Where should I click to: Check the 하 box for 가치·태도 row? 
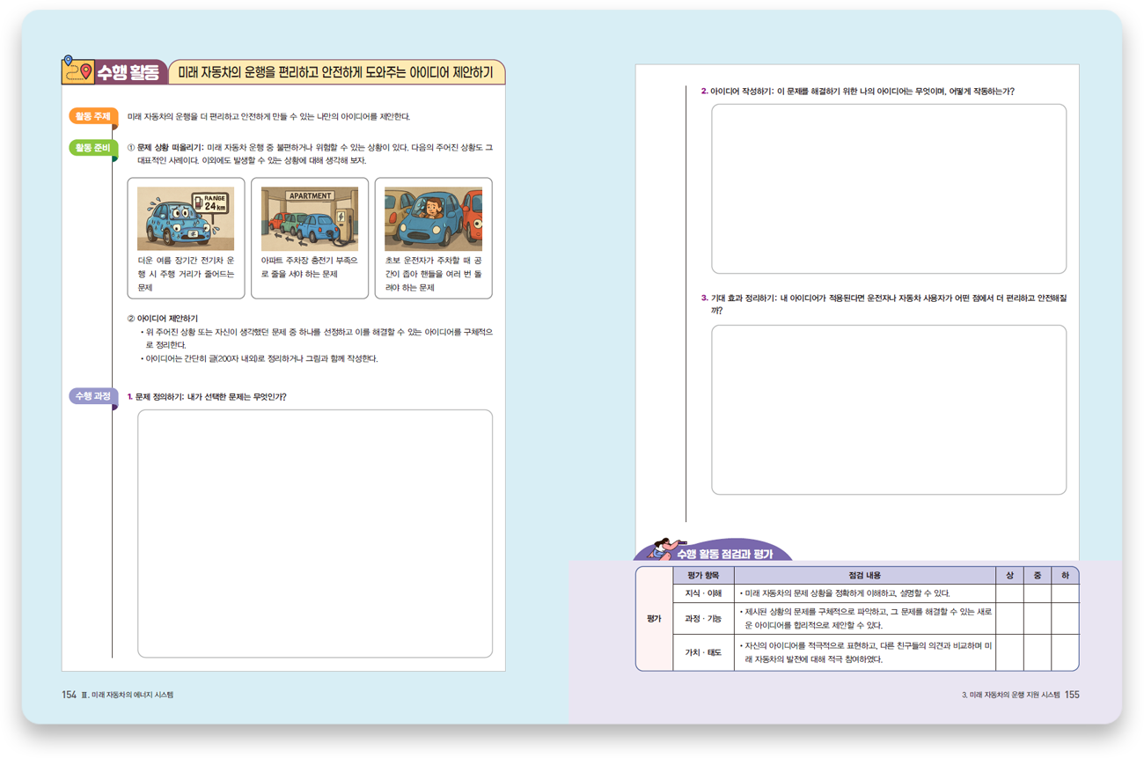[x=1065, y=652]
